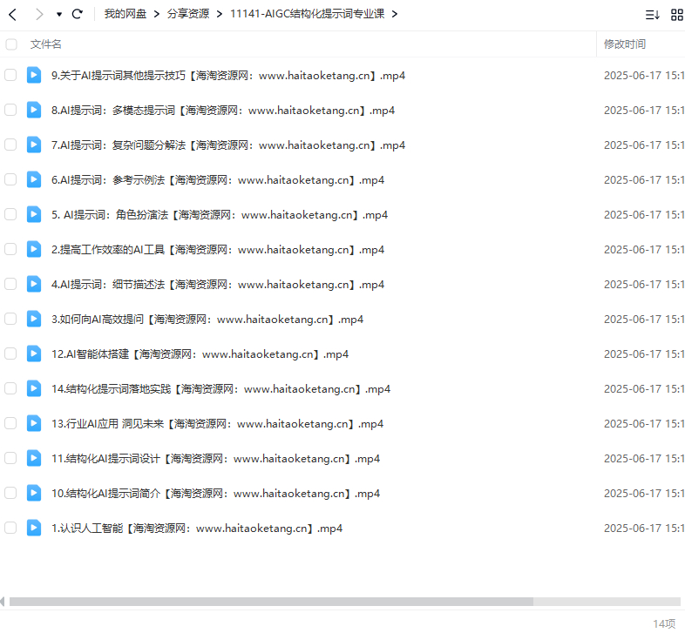
Task: Check the box for 6.AI提示词：参考示例法
Action: pyautogui.click(x=10, y=179)
